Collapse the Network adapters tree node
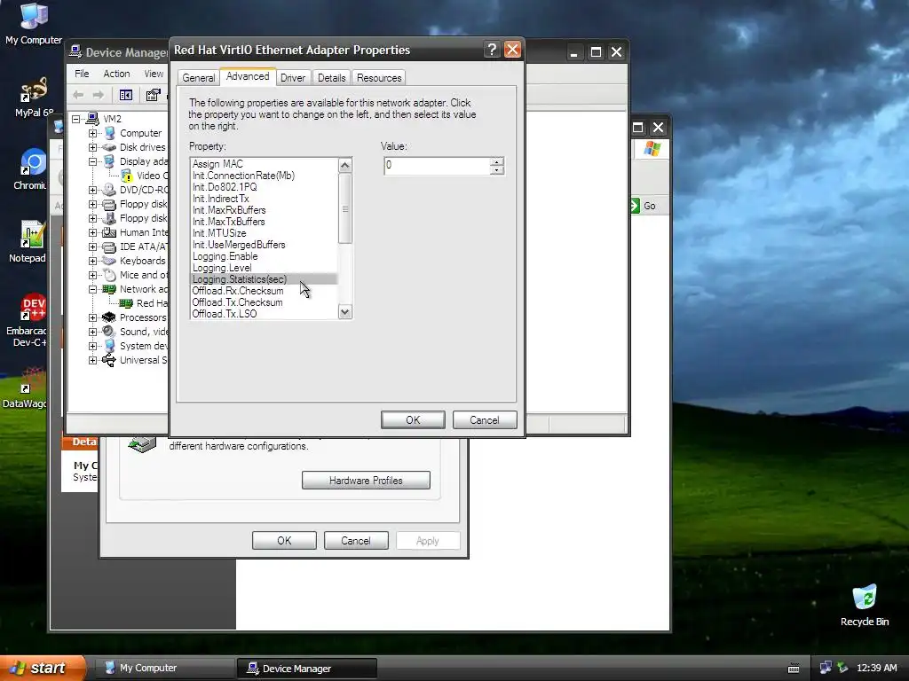The image size is (909, 681). [x=92, y=289]
